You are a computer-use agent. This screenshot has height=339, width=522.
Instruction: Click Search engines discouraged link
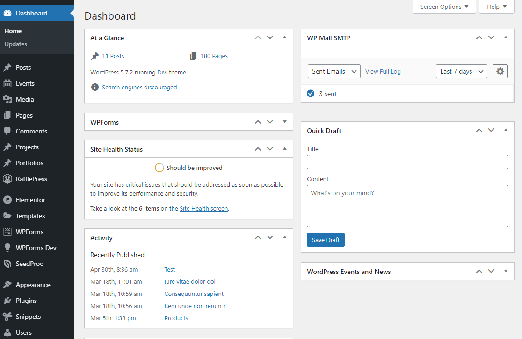coord(139,88)
